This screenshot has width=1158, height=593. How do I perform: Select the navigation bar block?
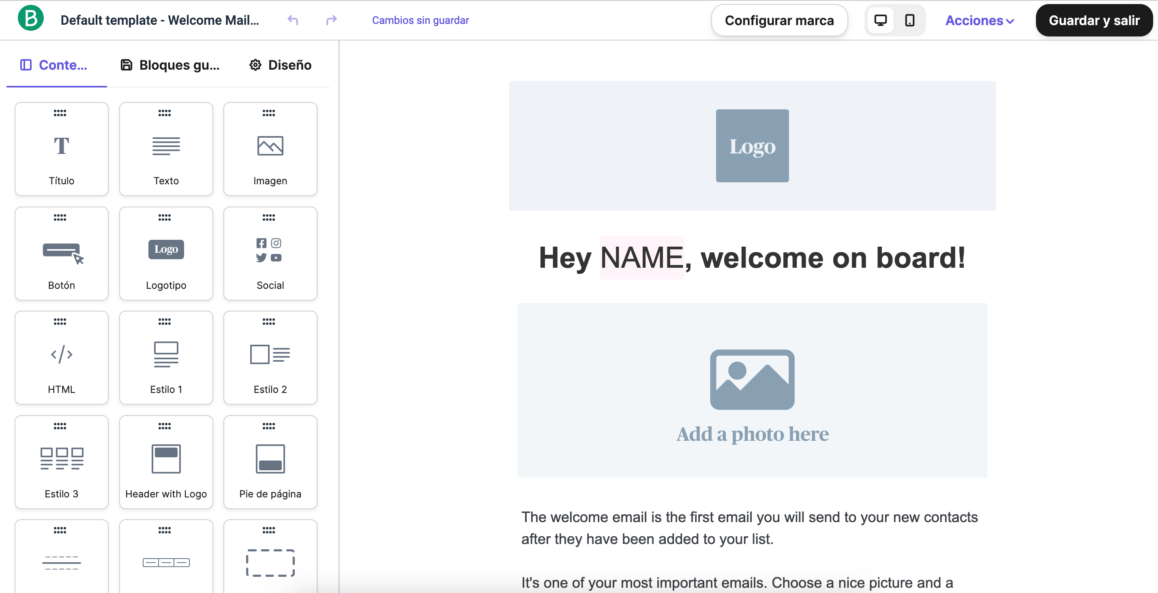166,557
